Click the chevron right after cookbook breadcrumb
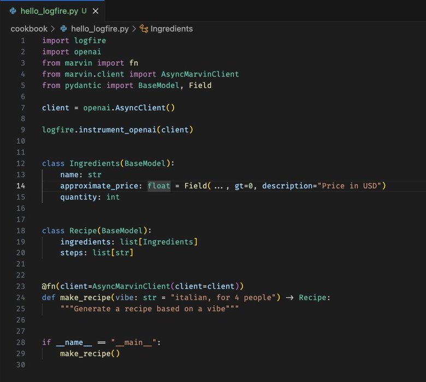The height and width of the screenshot is (382, 426). tap(53, 28)
